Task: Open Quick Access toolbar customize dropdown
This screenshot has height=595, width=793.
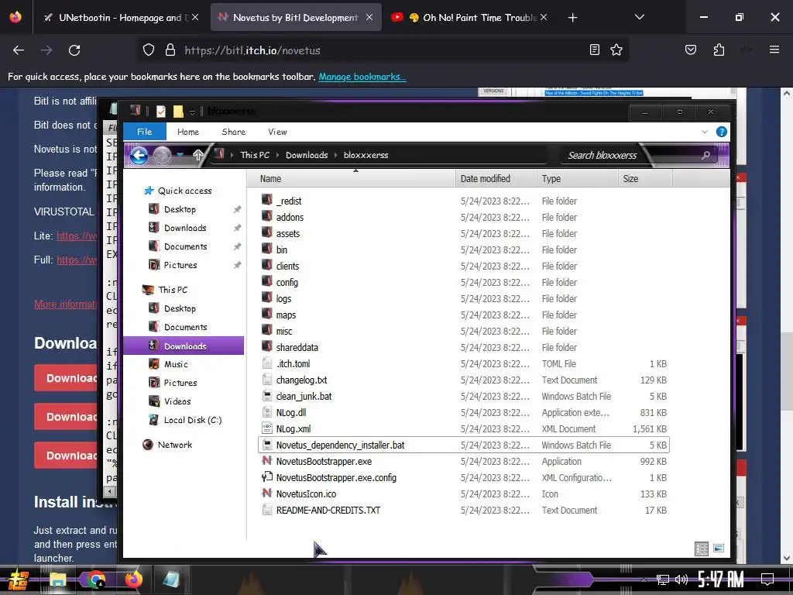Action: pyautogui.click(x=192, y=112)
